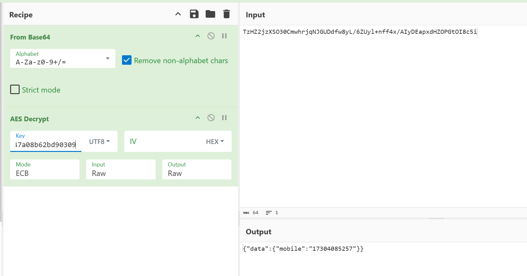Save the current recipe
The width and height of the screenshot is (527, 276).
(194, 14)
